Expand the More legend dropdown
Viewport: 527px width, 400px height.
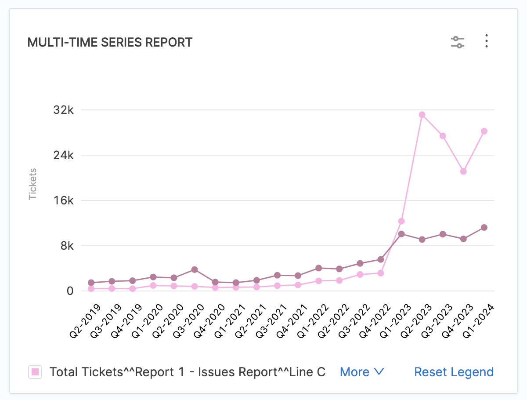362,372
